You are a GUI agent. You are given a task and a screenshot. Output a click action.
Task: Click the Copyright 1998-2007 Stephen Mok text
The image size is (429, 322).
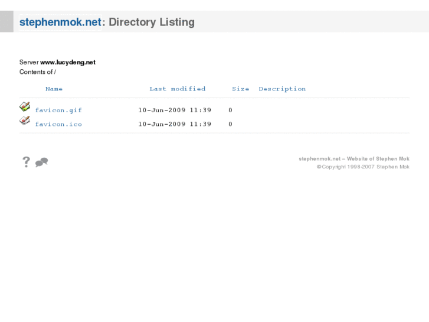363,167
